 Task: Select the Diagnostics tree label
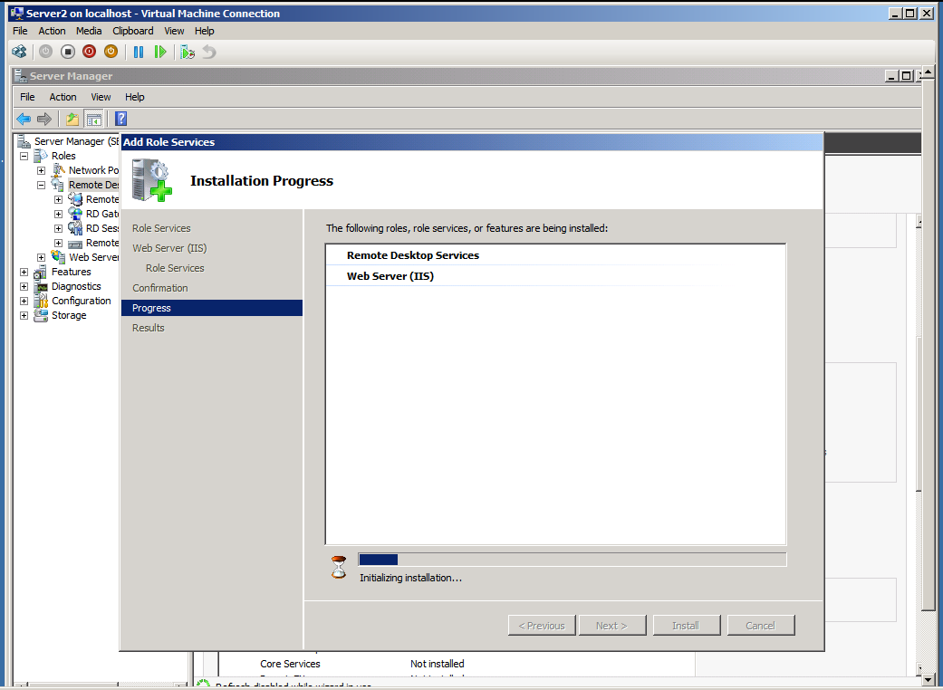point(76,286)
